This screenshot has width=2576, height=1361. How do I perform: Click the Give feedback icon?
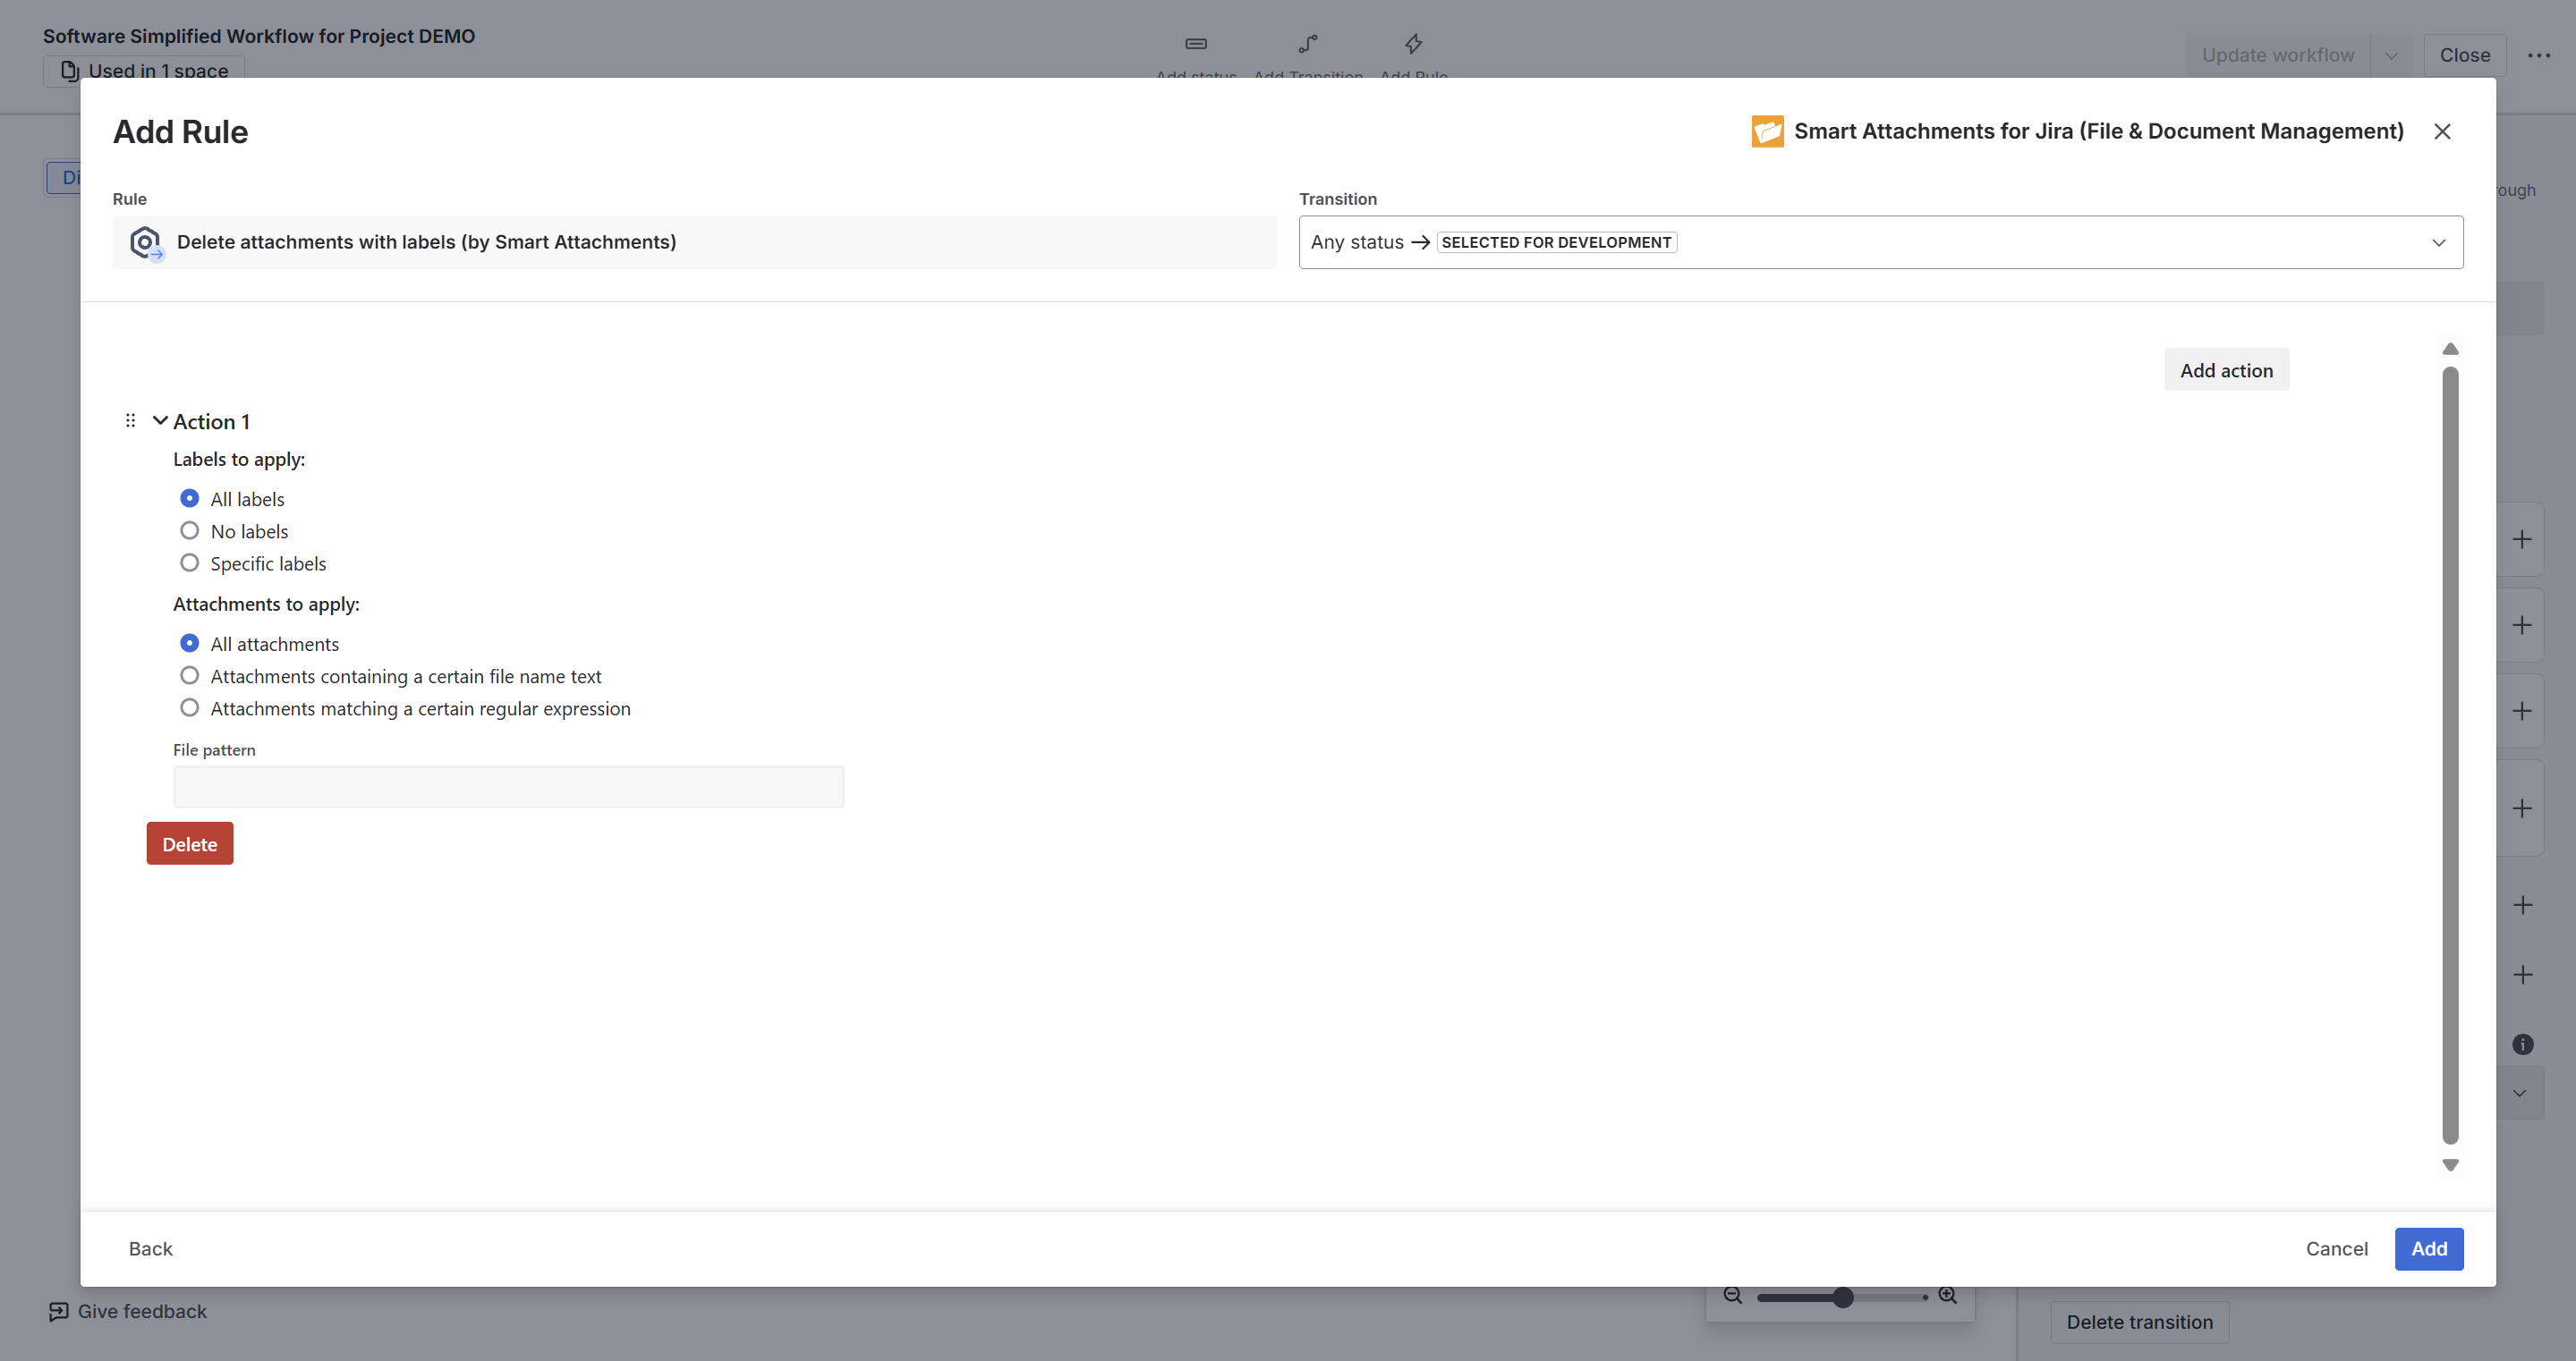pos(59,1312)
